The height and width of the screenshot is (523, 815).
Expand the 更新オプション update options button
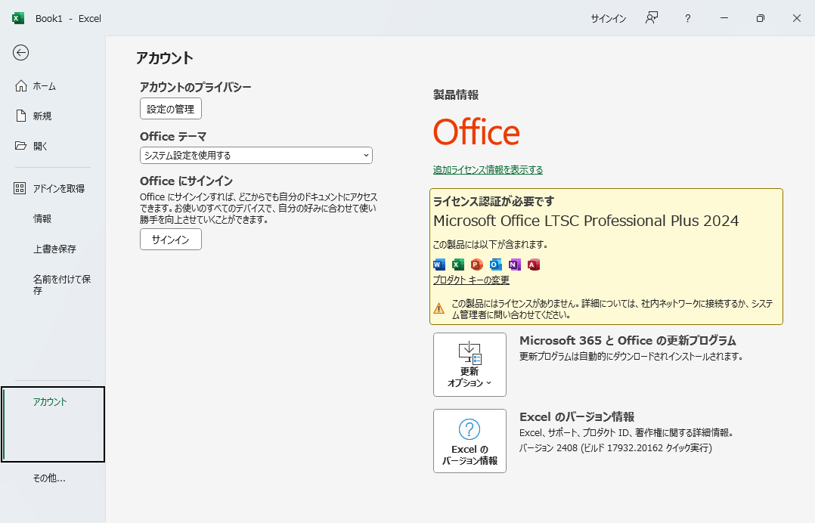pyautogui.click(x=470, y=364)
